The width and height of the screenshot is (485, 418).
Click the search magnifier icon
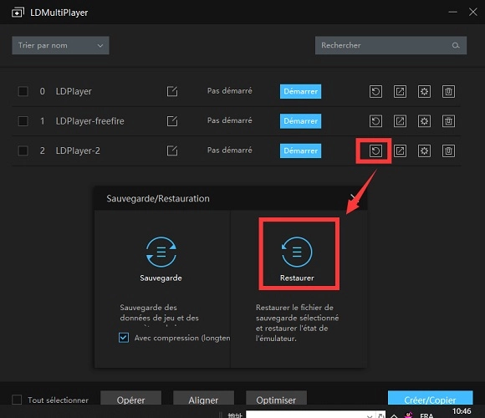pos(455,45)
